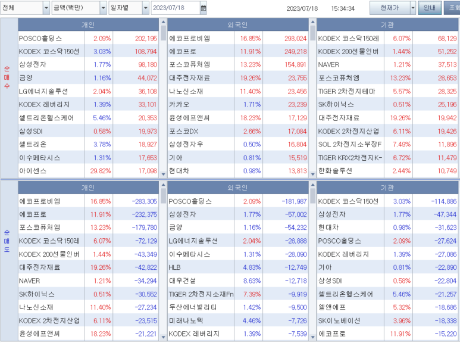Click down arrow of 개인 순매도 scrollbar
Screen dimensions: 460x343
(164, 338)
